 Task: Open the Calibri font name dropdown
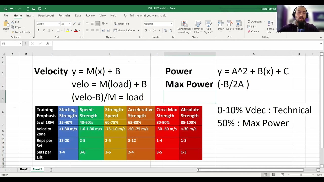click(59, 24)
